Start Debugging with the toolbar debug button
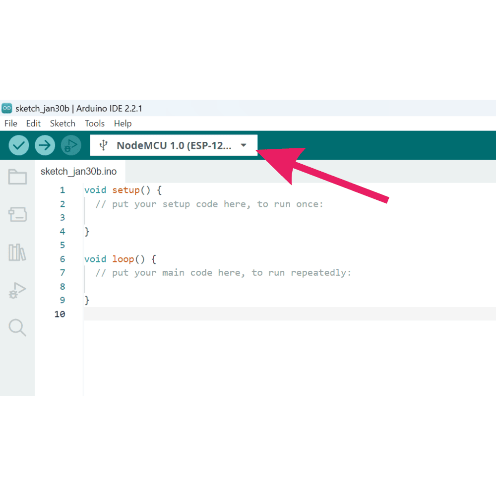The image size is (496, 496). pyautogui.click(x=71, y=145)
